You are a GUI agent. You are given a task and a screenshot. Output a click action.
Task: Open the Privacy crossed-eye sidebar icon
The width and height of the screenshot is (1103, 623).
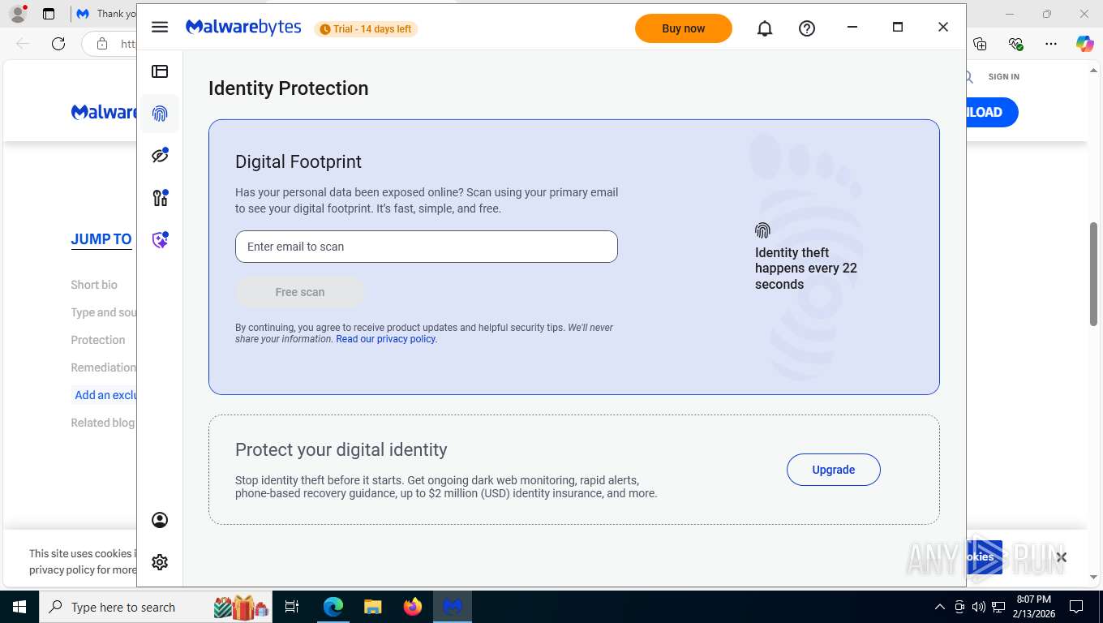(x=160, y=155)
